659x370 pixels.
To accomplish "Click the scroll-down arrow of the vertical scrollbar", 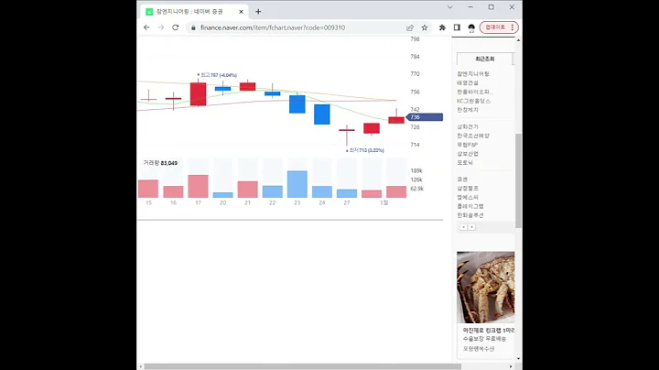I will coord(519,359).
